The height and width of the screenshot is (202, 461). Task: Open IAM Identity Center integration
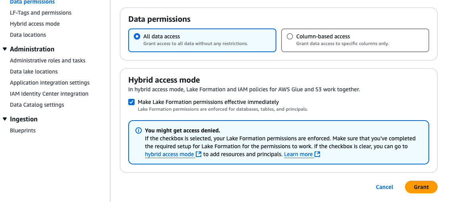click(49, 94)
